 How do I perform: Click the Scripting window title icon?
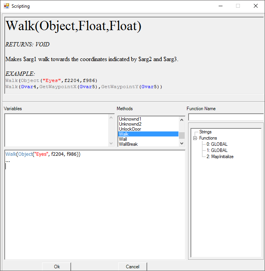point(6,6)
